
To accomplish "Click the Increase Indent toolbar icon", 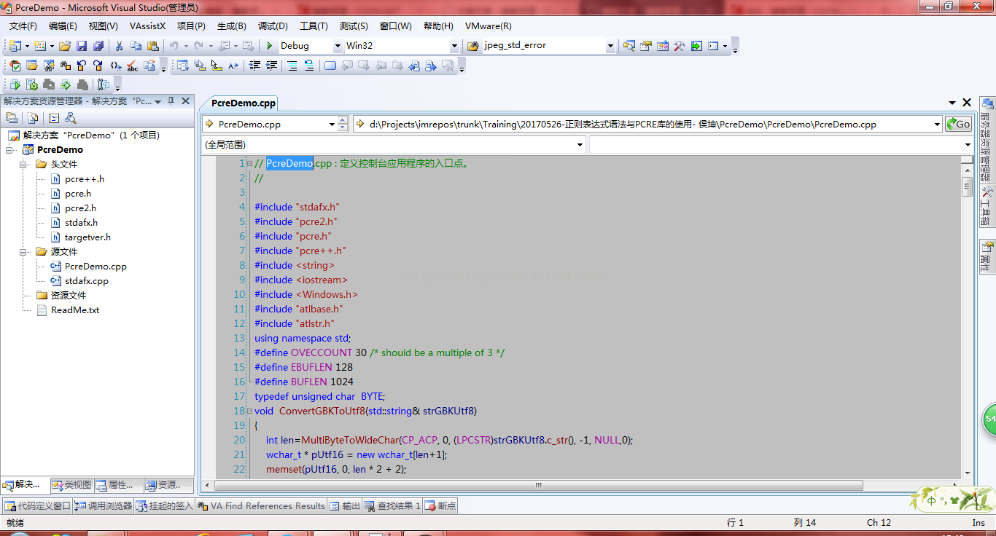I will tap(271, 66).
